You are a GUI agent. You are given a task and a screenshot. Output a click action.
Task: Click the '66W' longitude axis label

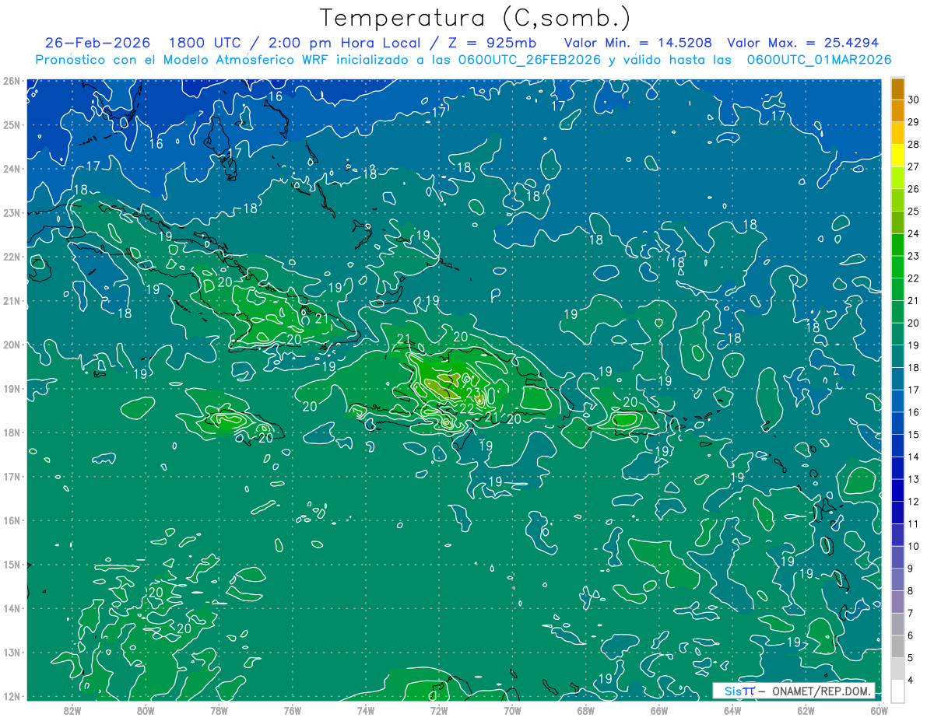point(659,710)
